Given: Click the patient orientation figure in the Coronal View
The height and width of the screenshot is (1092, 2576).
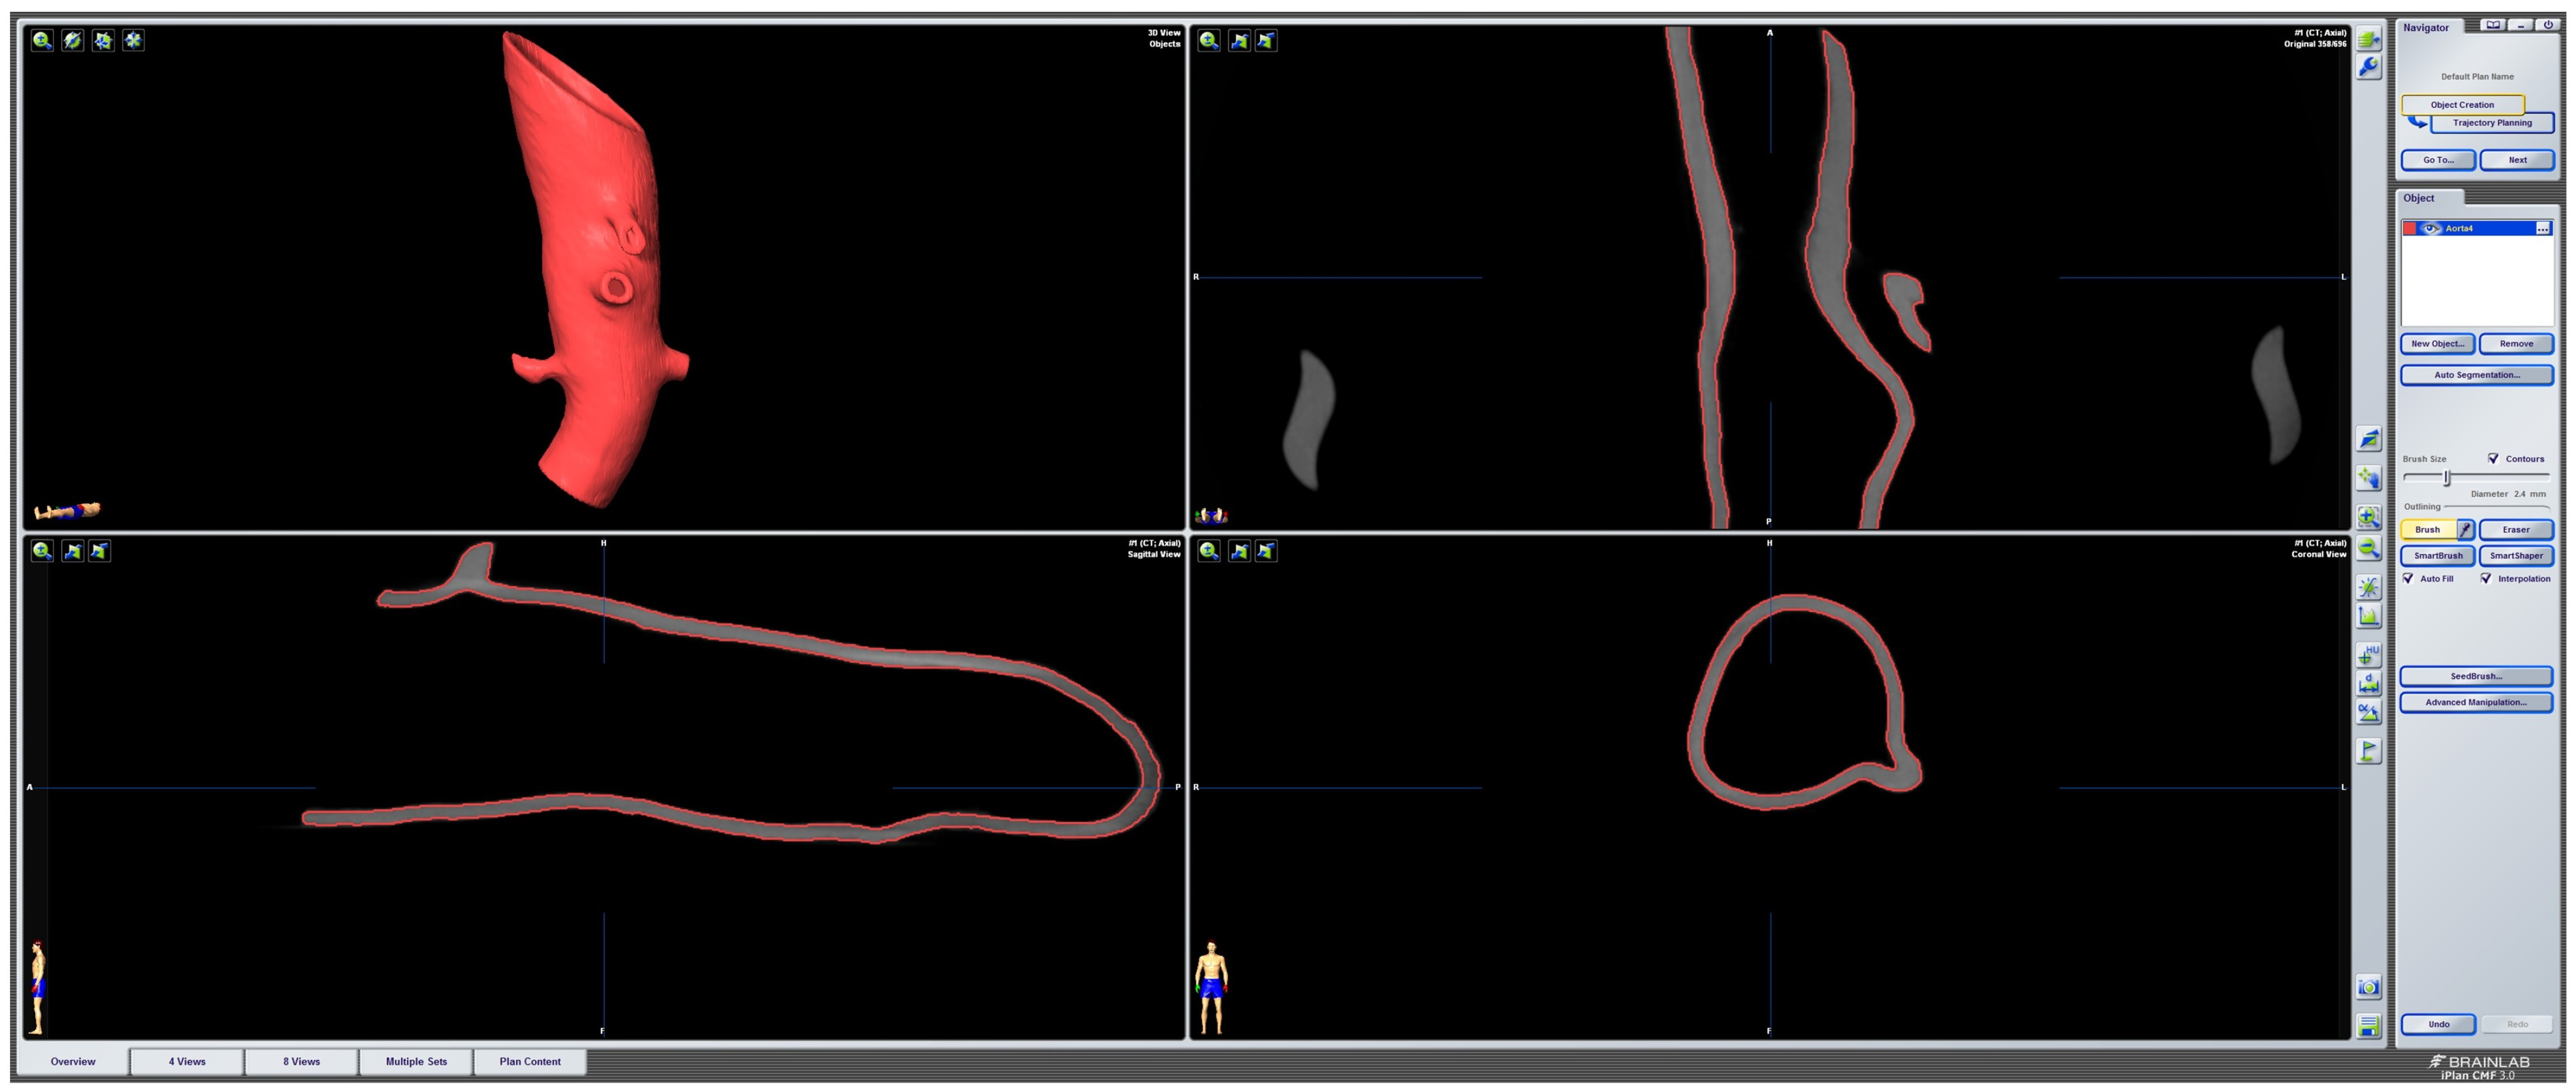Looking at the screenshot, I should pos(1211,987).
